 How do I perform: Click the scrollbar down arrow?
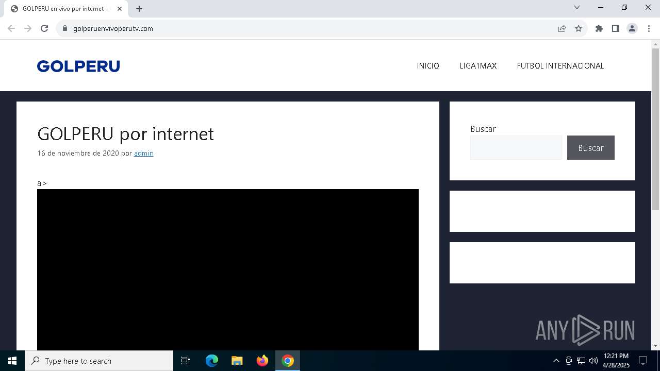(x=655, y=346)
